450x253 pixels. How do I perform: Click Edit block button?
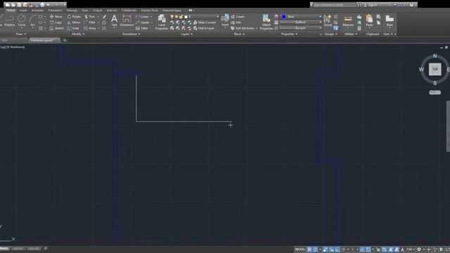pyautogui.click(x=236, y=22)
